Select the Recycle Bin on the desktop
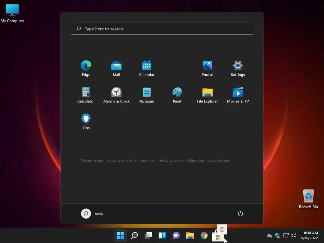The height and width of the screenshot is (243, 324). click(308, 199)
